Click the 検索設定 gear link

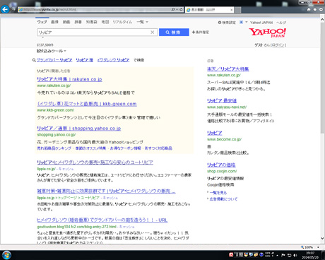[227, 23]
